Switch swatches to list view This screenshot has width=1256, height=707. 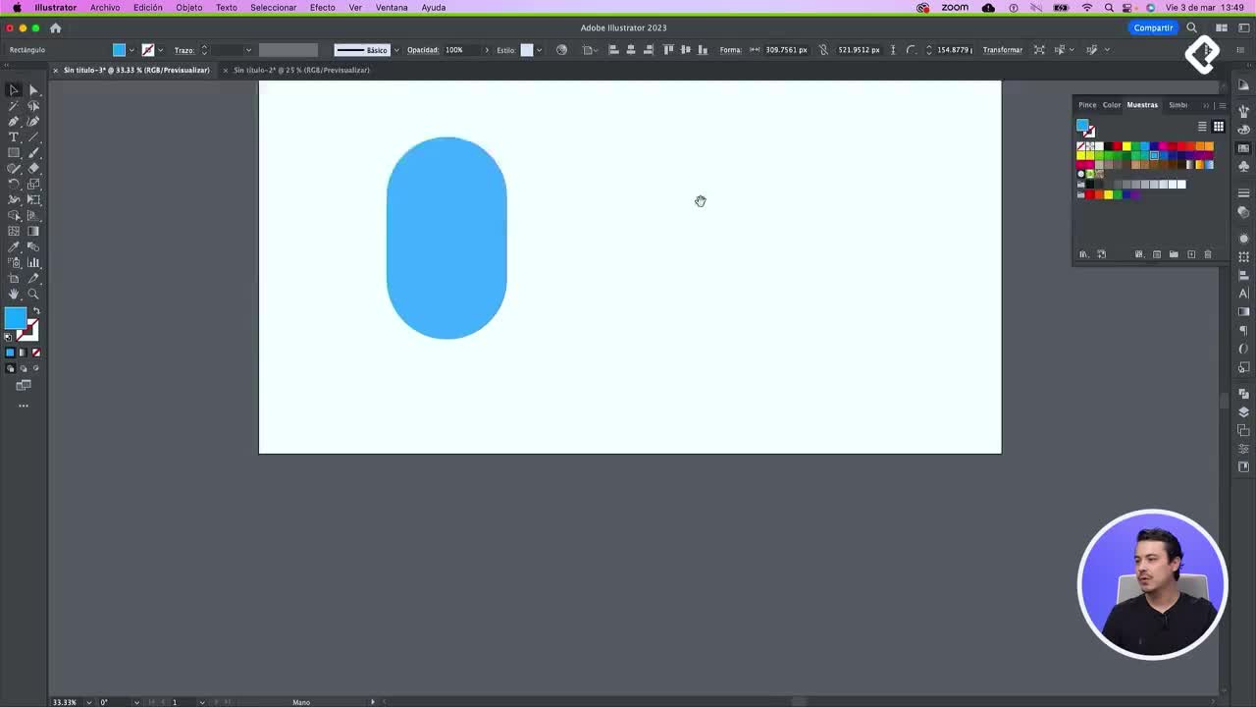[1202, 127]
